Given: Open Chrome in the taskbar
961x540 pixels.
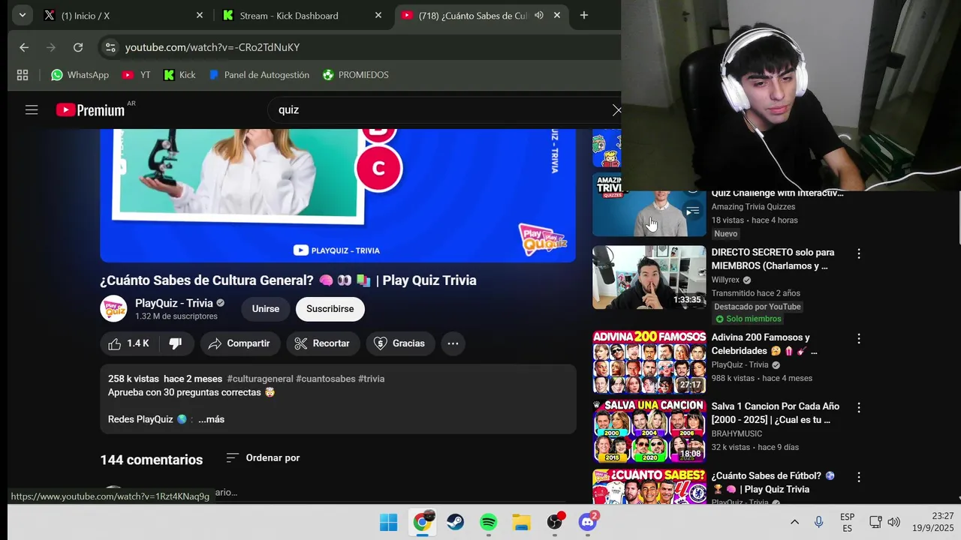Looking at the screenshot, I should (423, 522).
